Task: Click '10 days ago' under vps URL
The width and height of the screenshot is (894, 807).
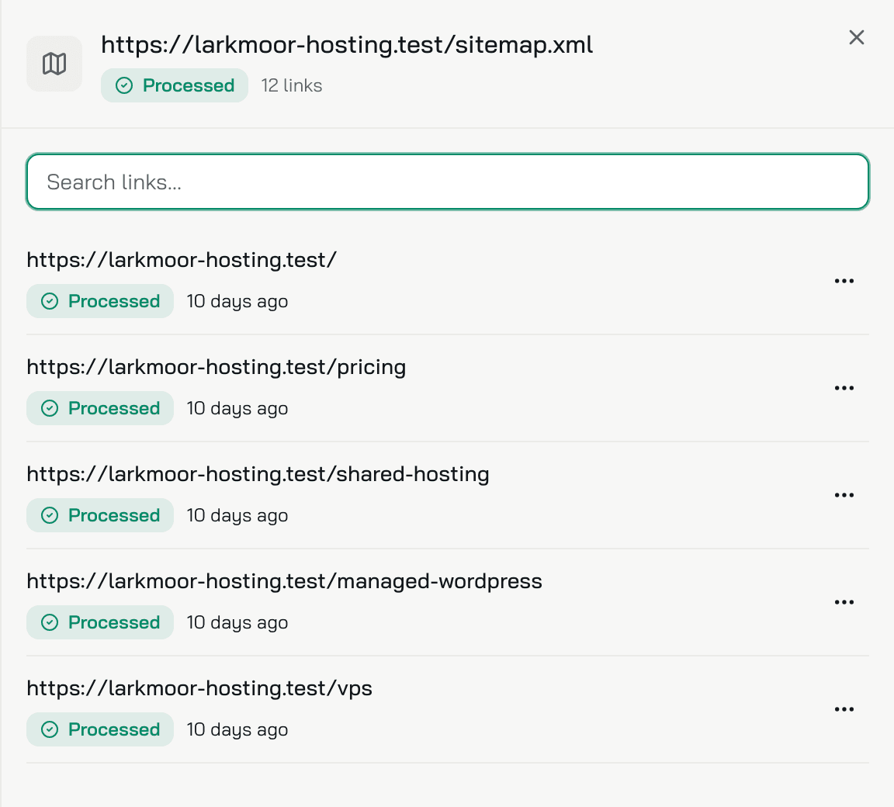Action: click(x=237, y=730)
